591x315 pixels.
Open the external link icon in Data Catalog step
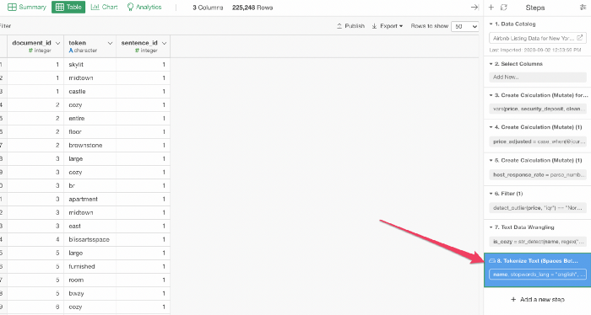(580, 38)
